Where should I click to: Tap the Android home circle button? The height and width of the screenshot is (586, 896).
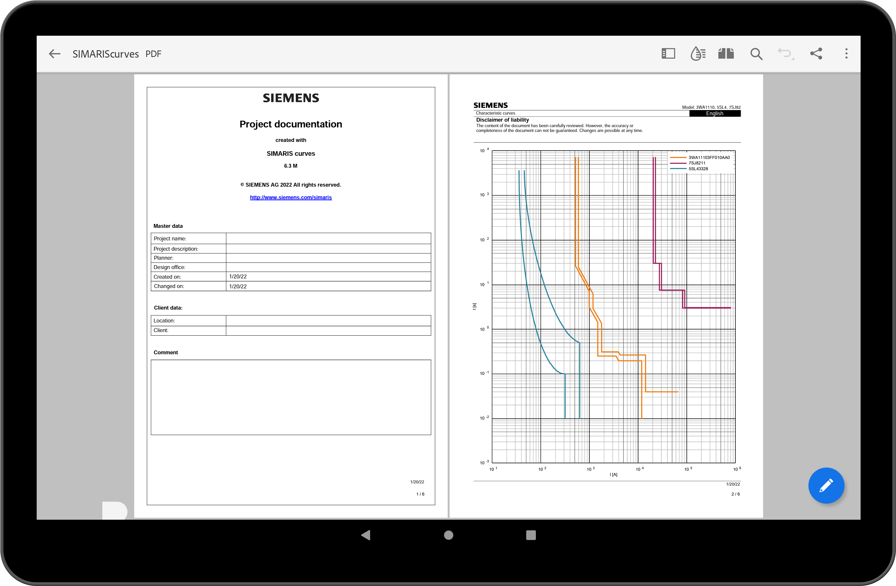pos(448,535)
